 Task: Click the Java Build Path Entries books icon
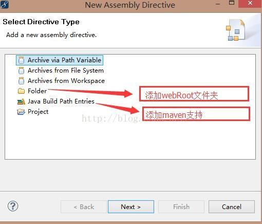[x=21, y=101]
